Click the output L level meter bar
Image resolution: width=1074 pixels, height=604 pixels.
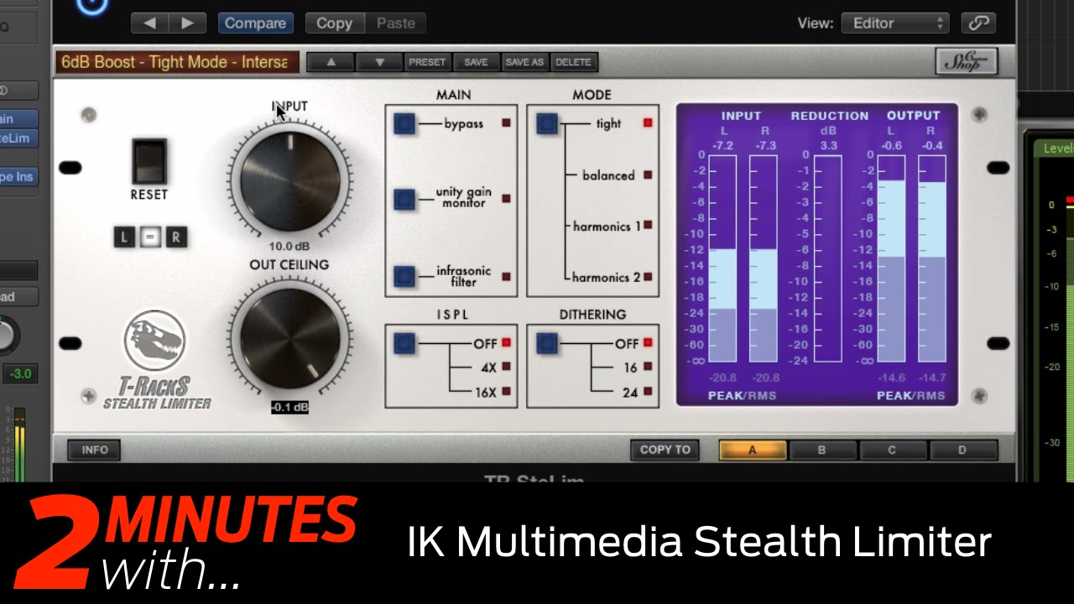coord(892,258)
